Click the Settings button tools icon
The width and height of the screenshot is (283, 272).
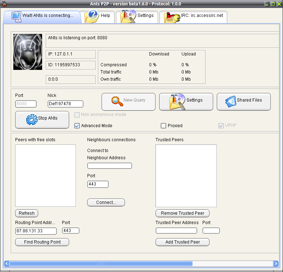[x=177, y=102]
